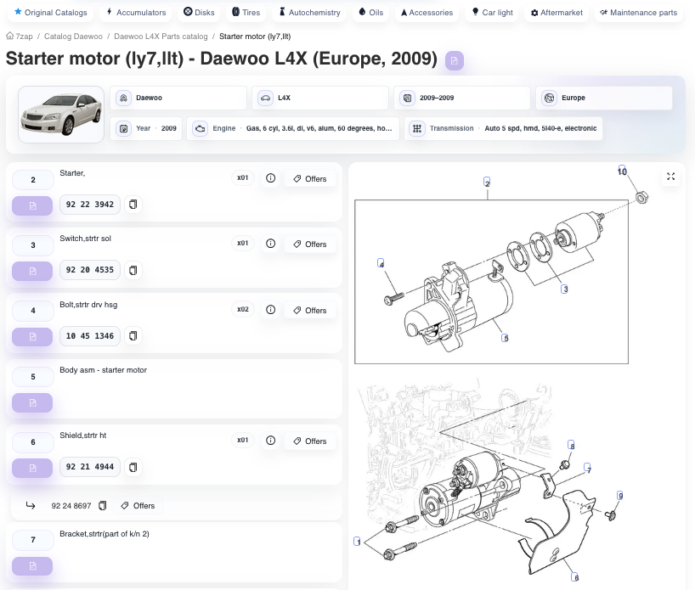This screenshot has height=590, width=695.
Task: Copy part number 92 21 4944
Action: click(x=133, y=467)
